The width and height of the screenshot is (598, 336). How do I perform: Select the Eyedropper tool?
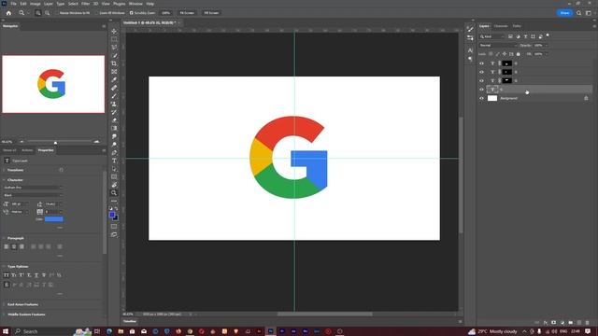coord(114,79)
